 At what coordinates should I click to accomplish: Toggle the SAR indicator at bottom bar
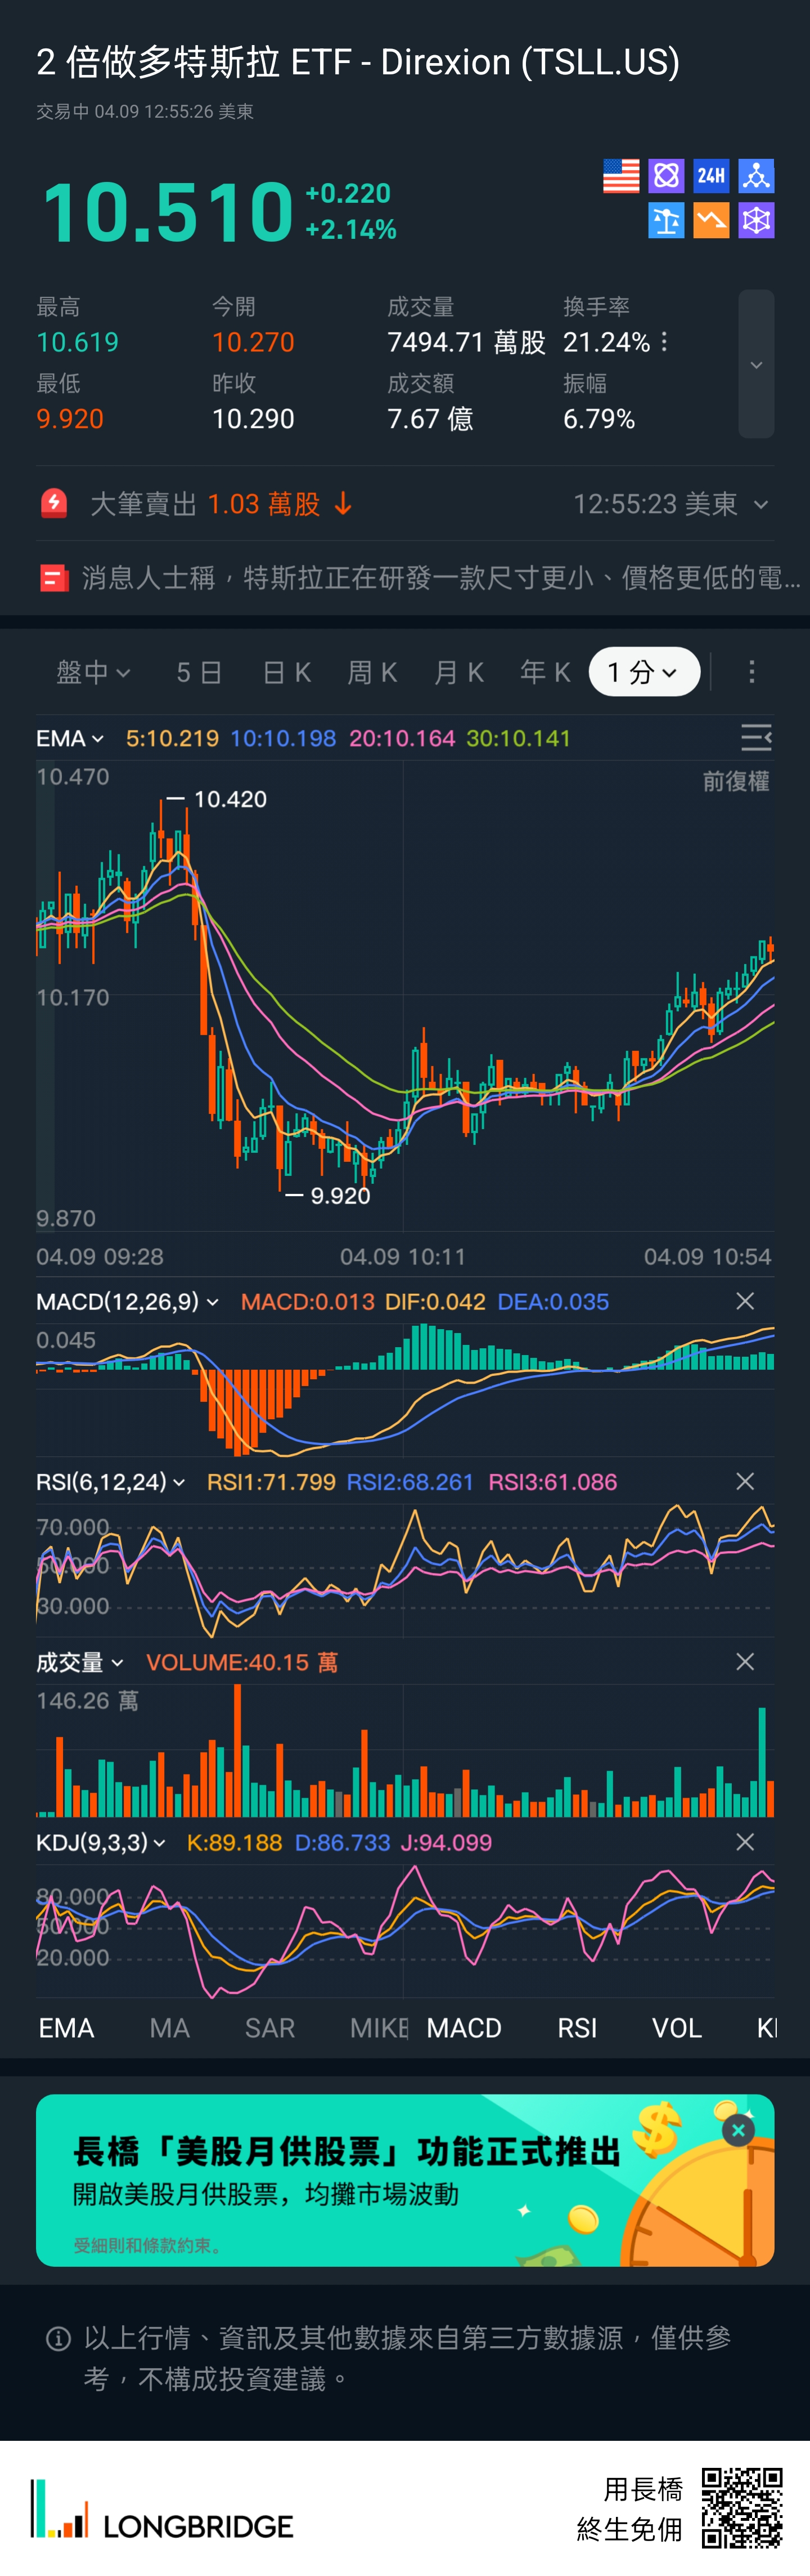[269, 2028]
